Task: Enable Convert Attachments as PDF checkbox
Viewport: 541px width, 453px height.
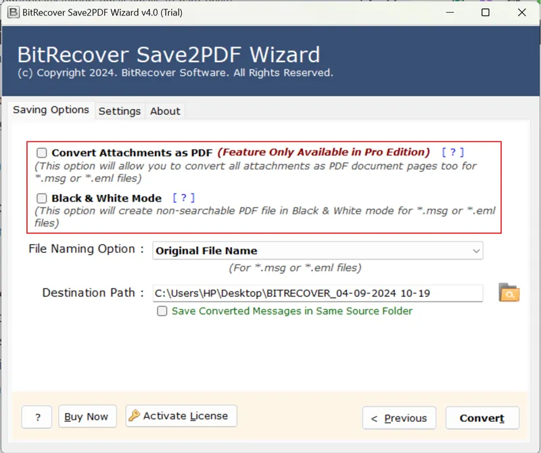Action: pyautogui.click(x=42, y=153)
